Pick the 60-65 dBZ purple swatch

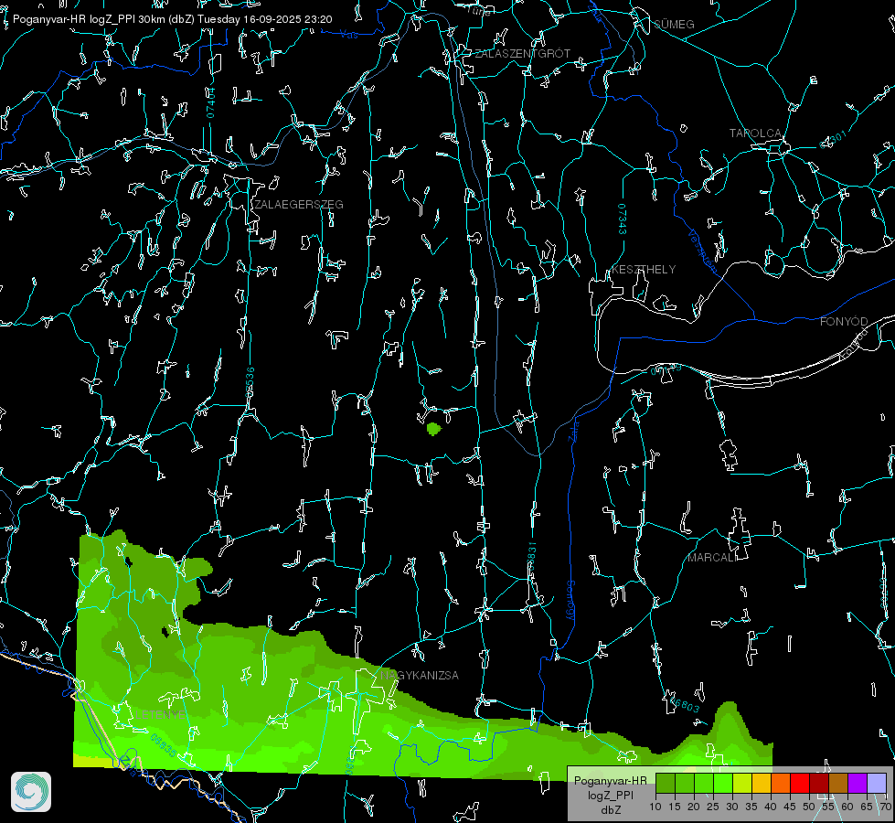pos(858,784)
